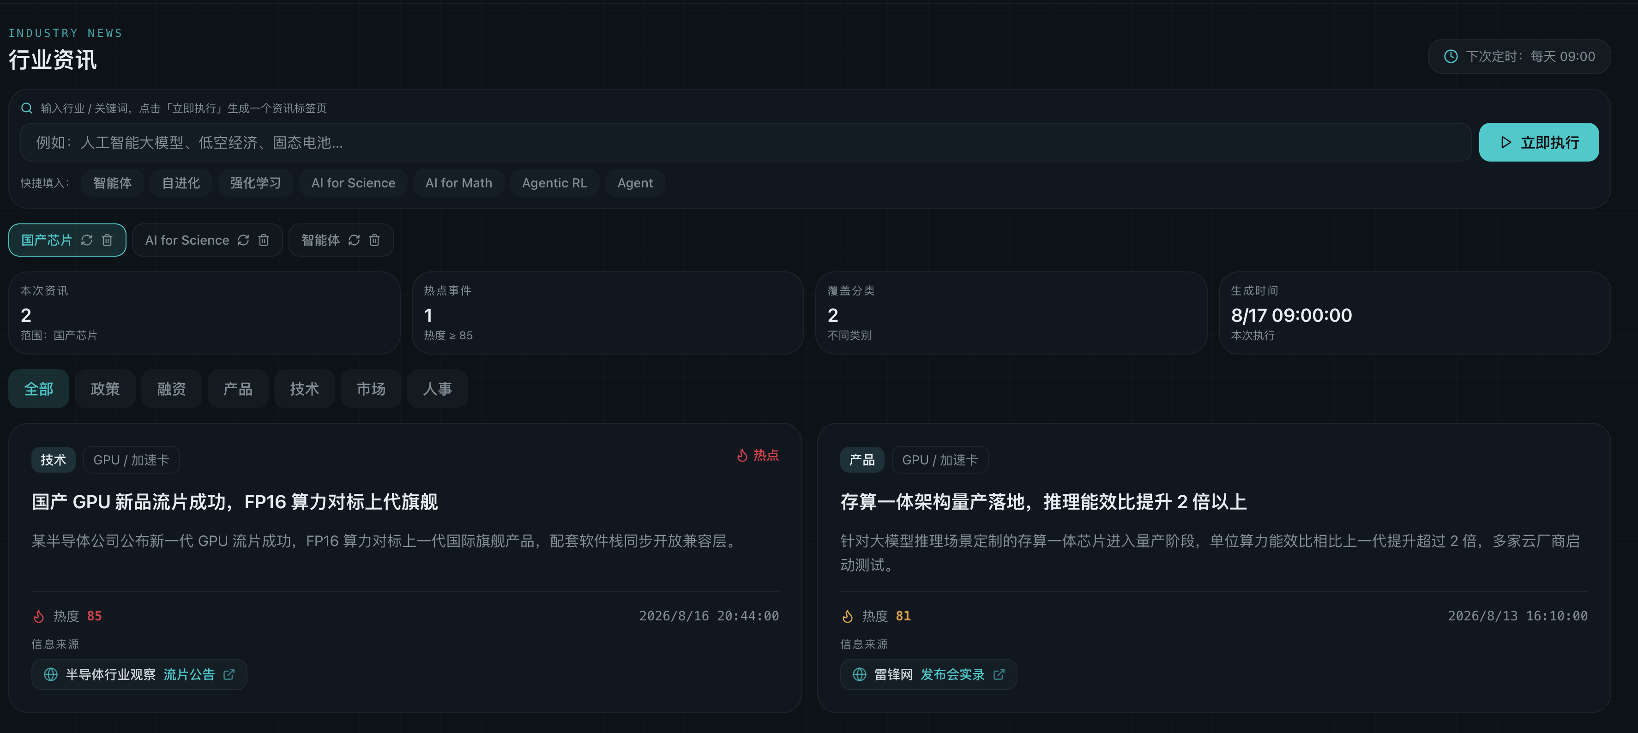Screen dimensions: 1638x733
Task: Filter news by 技术 category tab
Action: tap(305, 389)
